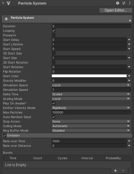Viewport: 134px width, 174px height.
Task: Disable the Looping checkbox
Action: tap(54, 31)
